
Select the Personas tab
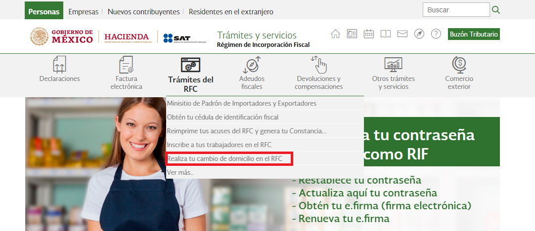pyautogui.click(x=44, y=11)
